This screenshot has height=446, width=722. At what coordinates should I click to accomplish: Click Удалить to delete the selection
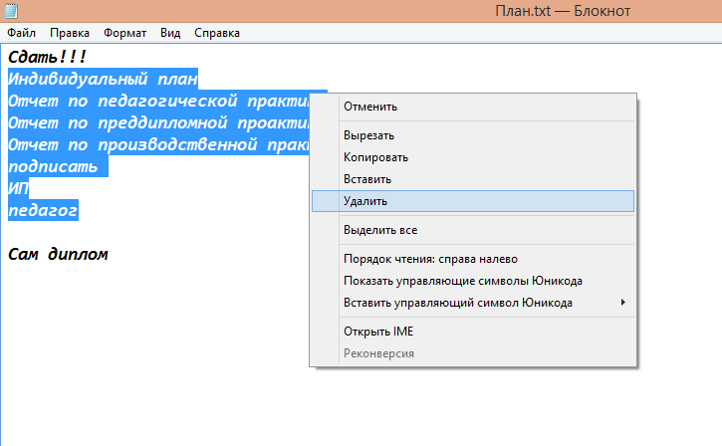pos(365,201)
